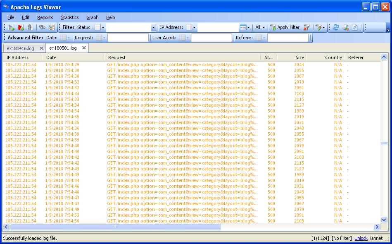Viewport: 392px width, 244px height.
Task: Close the ex180416.log tab
Action: 41,48
